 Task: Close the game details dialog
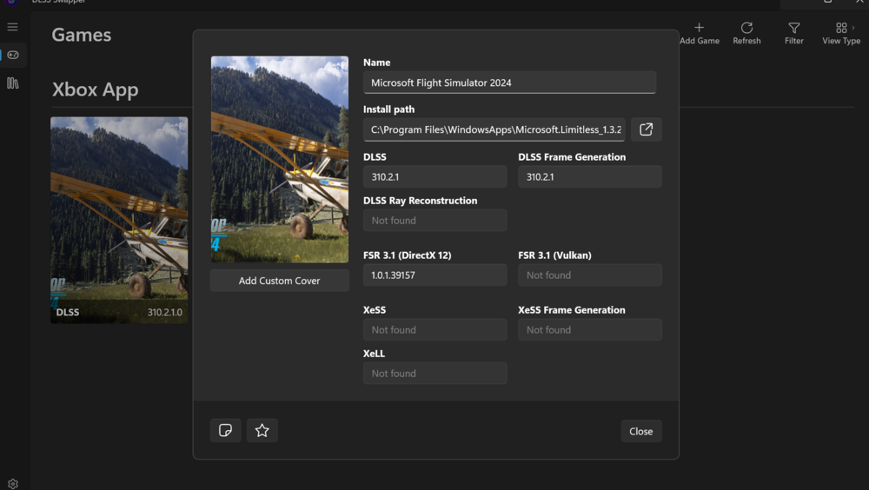point(640,432)
